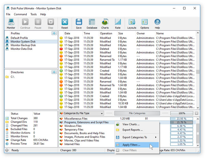Viewport: 205px width, 158px height.
Task: Open the File menu
Action: coord(8,14)
